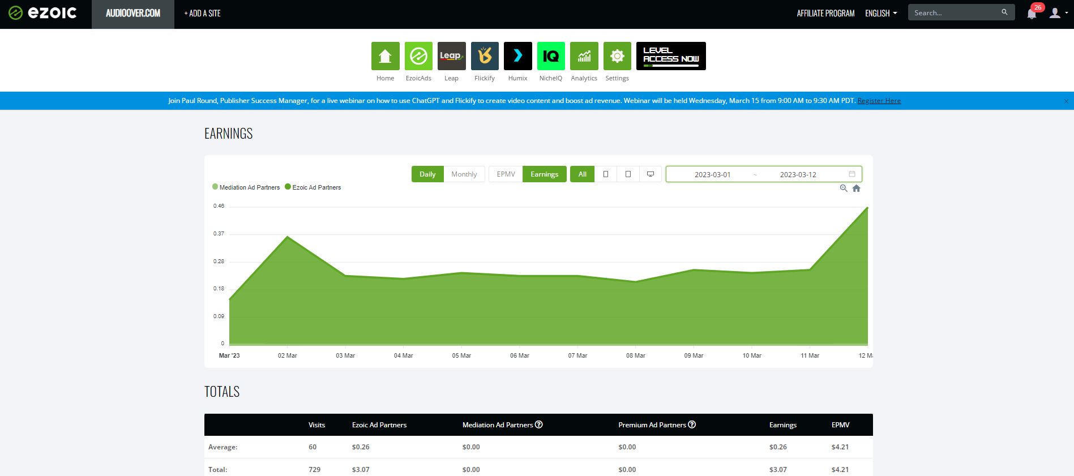This screenshot has width=1074, height=476.
Task: Click total visits value 729
Action: (314, 470)
